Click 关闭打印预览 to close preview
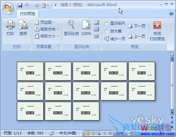The image size is (176, 137). pyautogui.click(x=157, y=31)
